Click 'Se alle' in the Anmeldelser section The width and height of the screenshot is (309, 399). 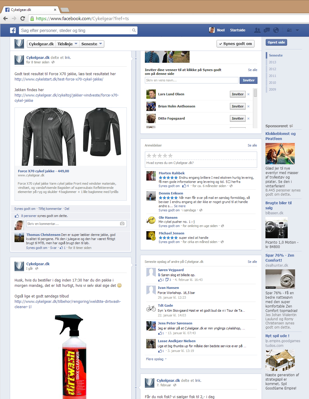tap(252, 145)
